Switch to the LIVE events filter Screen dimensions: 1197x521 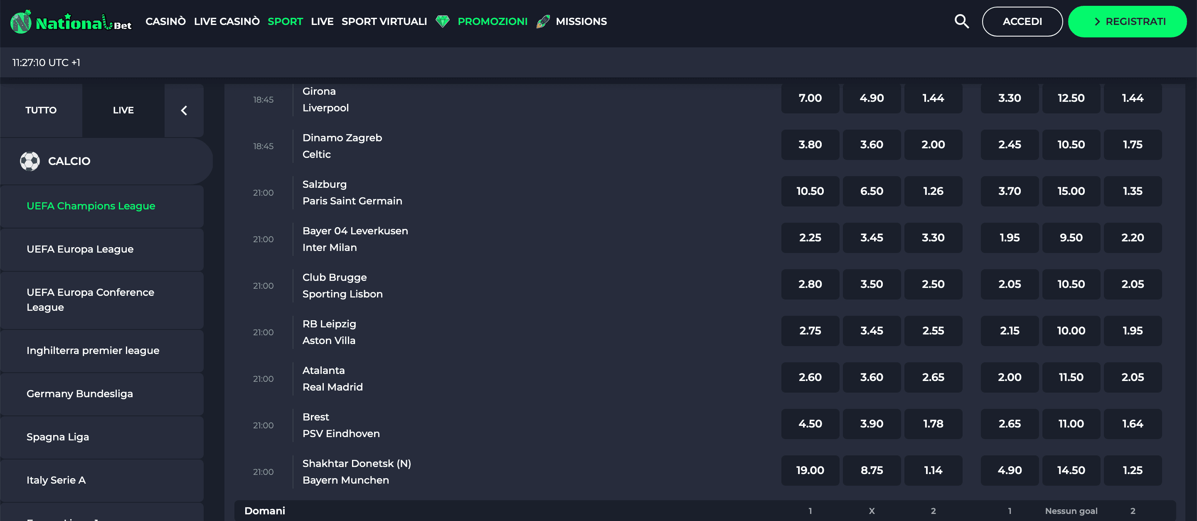tap(123, 111)
